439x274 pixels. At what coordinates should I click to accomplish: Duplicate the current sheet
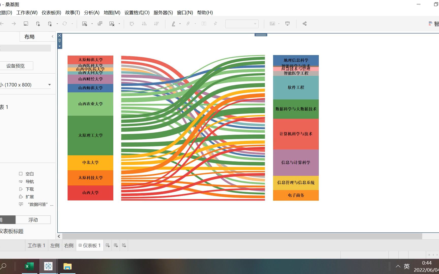[100, 24]
